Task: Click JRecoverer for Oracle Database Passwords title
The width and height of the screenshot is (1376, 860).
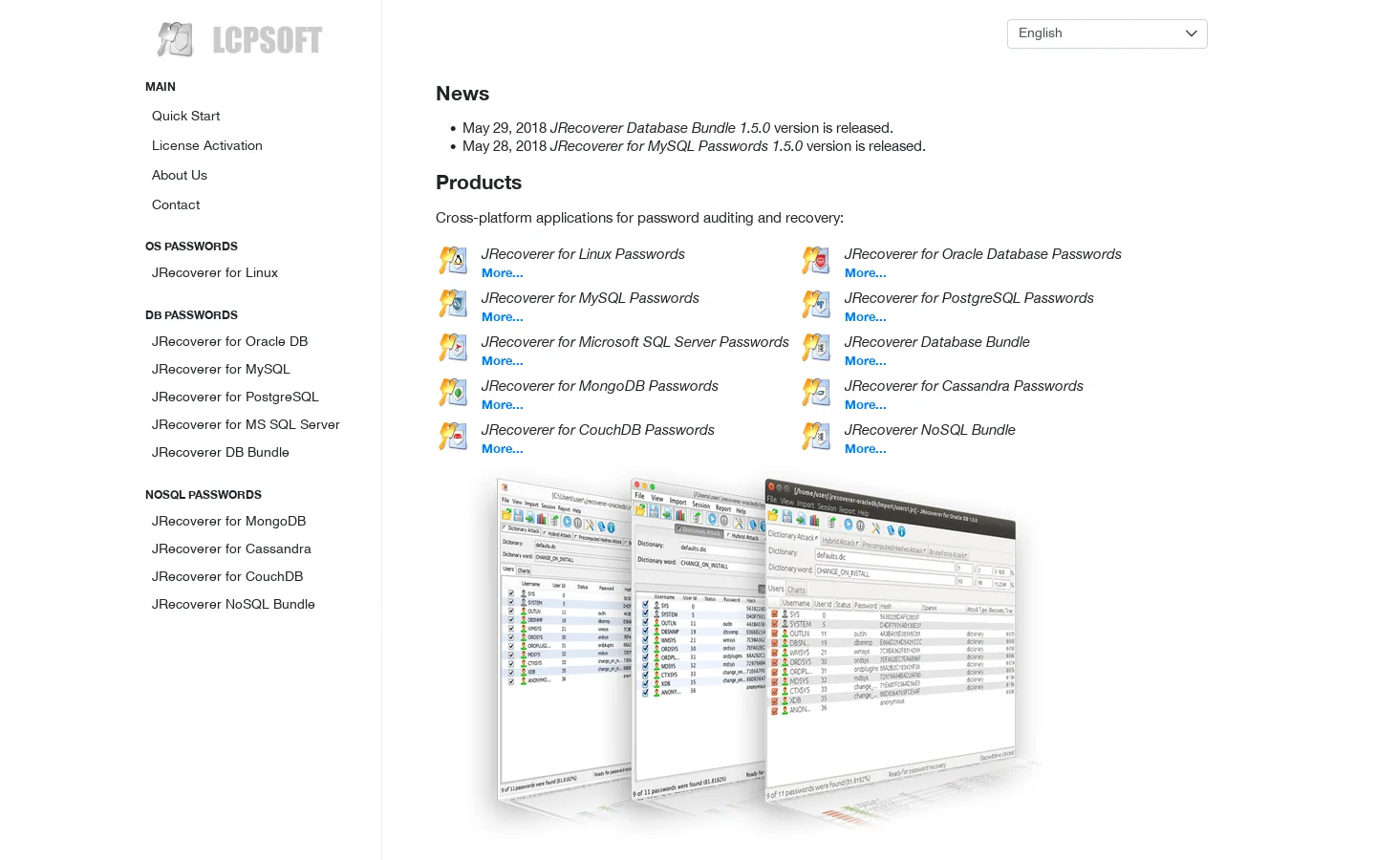Action: pyautogui.click(x=982, y=254)
